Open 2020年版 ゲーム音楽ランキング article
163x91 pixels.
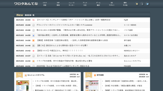click(x=63, y=66)
